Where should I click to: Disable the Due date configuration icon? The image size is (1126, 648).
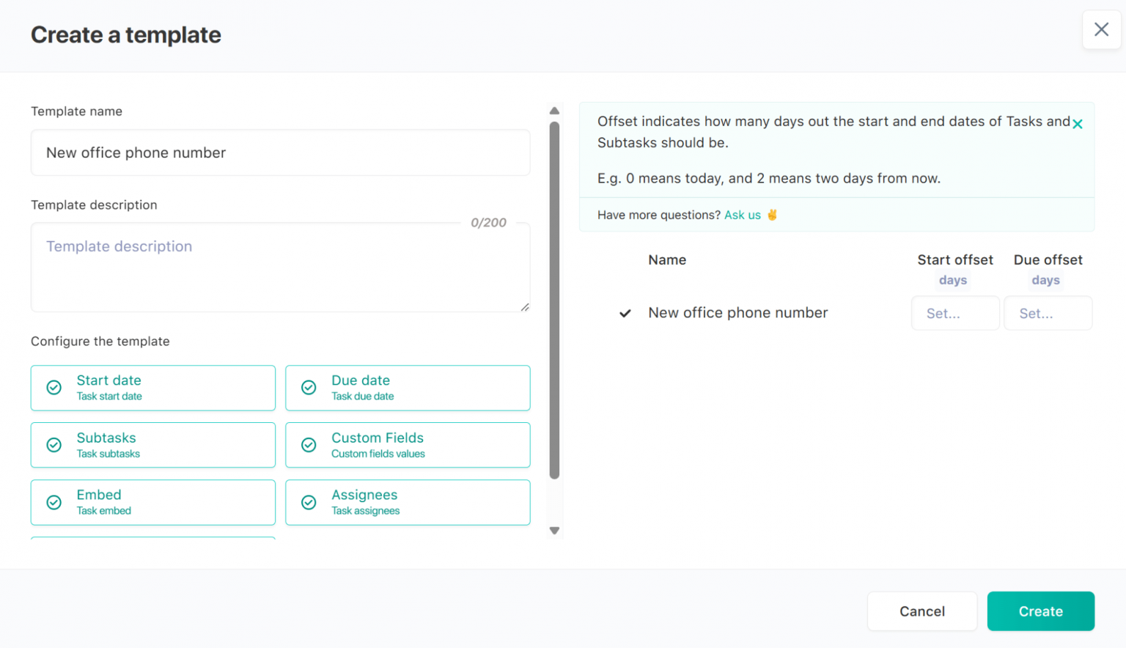pos(309,388)
